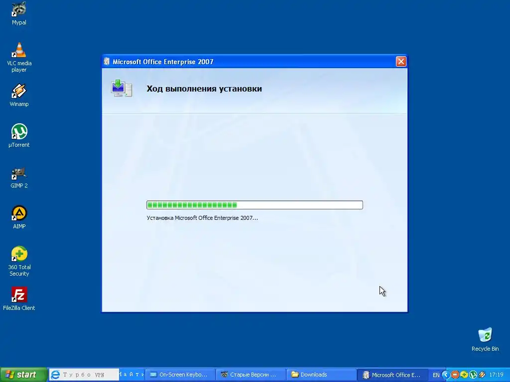Click the Найти search button in the taskbar
The height and width of the screenshot is (382, 510).
click(131, 375)
